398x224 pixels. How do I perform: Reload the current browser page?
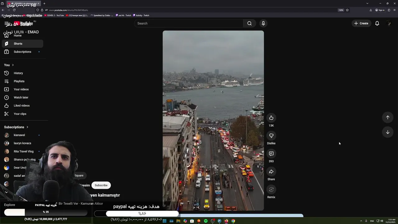pyautogui.click(x=14, y=10)
